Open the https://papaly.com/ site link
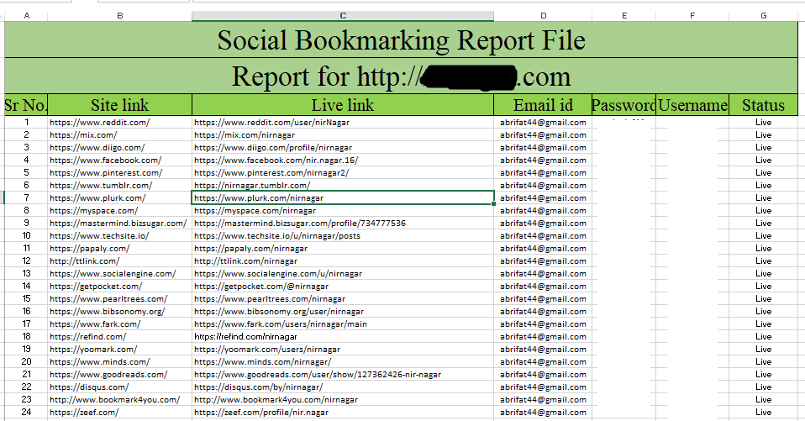This screenshot has width=805, height=421. click(x=89, y=249)
